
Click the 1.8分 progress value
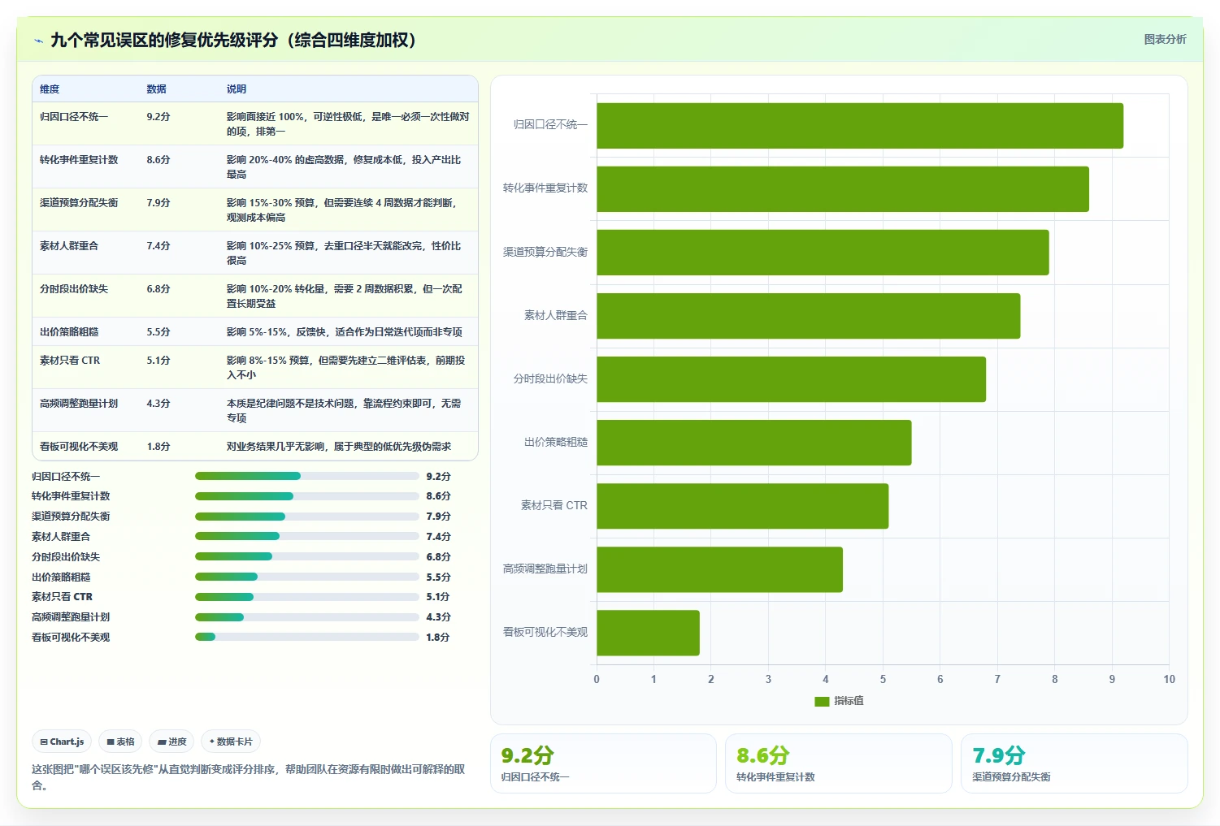pyautogui.click(x=438, y=638)
